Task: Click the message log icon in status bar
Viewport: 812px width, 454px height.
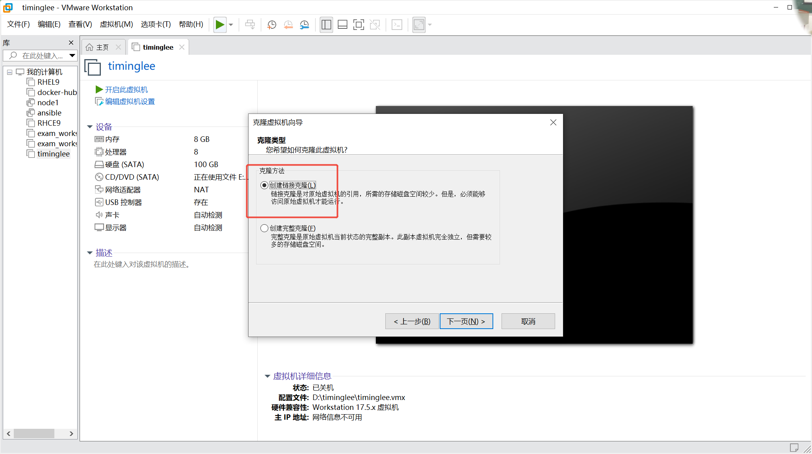Action: [793, 448]
